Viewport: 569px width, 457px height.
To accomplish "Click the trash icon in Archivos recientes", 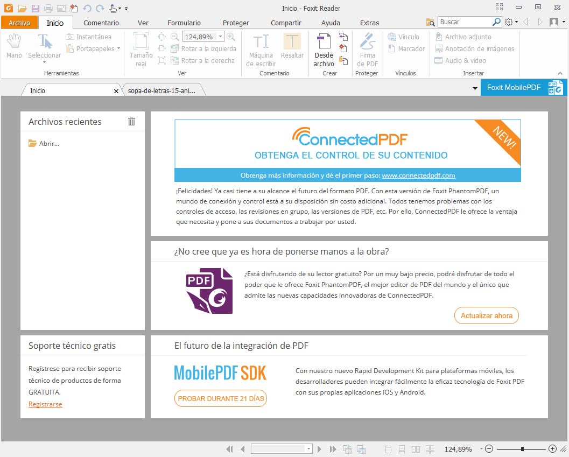I will 131,121.
